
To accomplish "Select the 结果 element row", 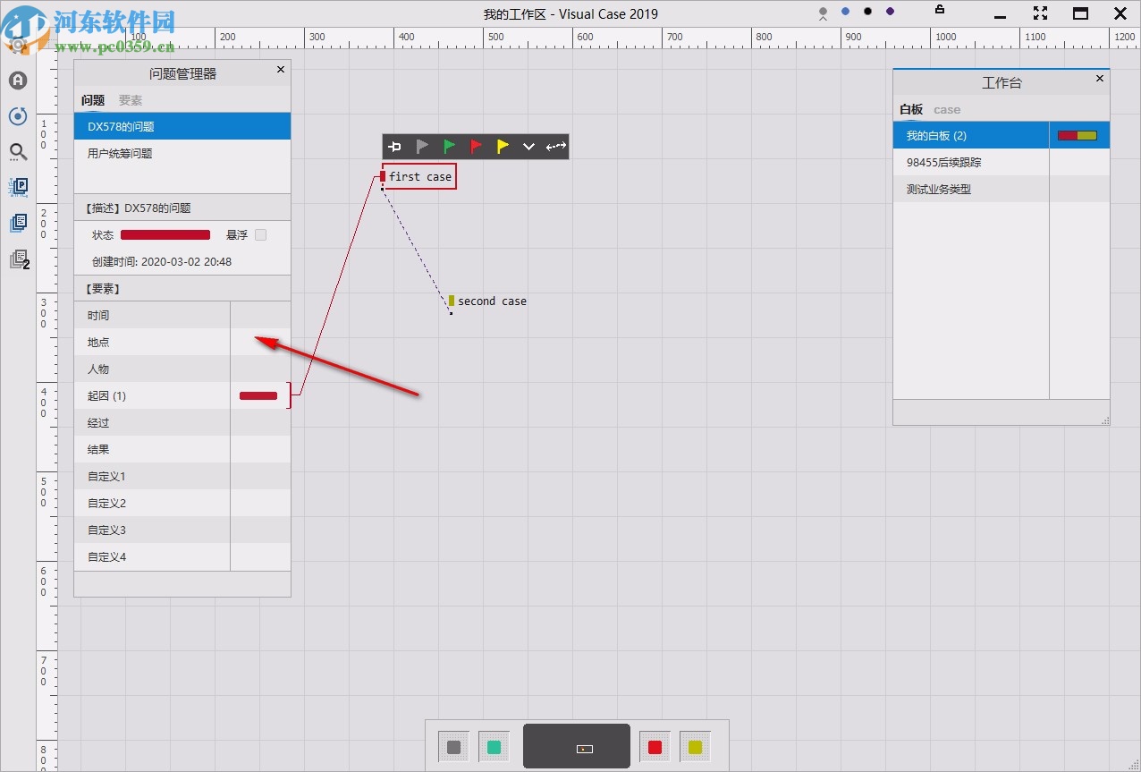I will coord(182,449).
